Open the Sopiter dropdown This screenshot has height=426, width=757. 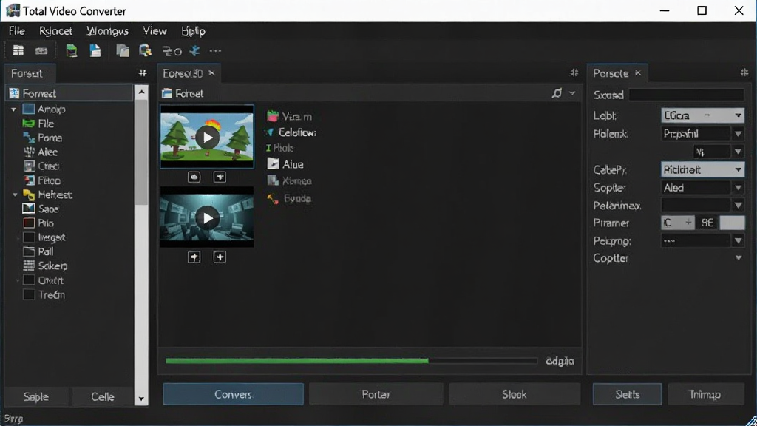pyautogui.click(x=702, y=187)
